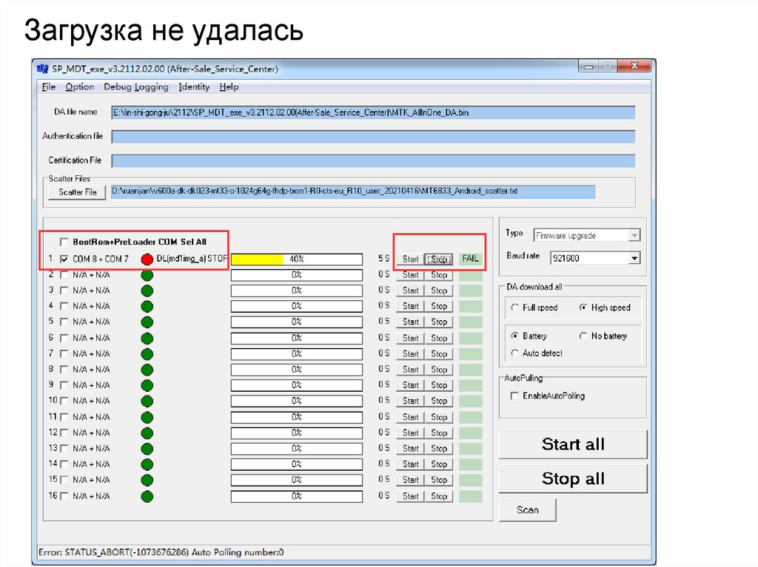Click the green status indicator on row 12
Screen dimensions: 758x567
coord(147,433)
